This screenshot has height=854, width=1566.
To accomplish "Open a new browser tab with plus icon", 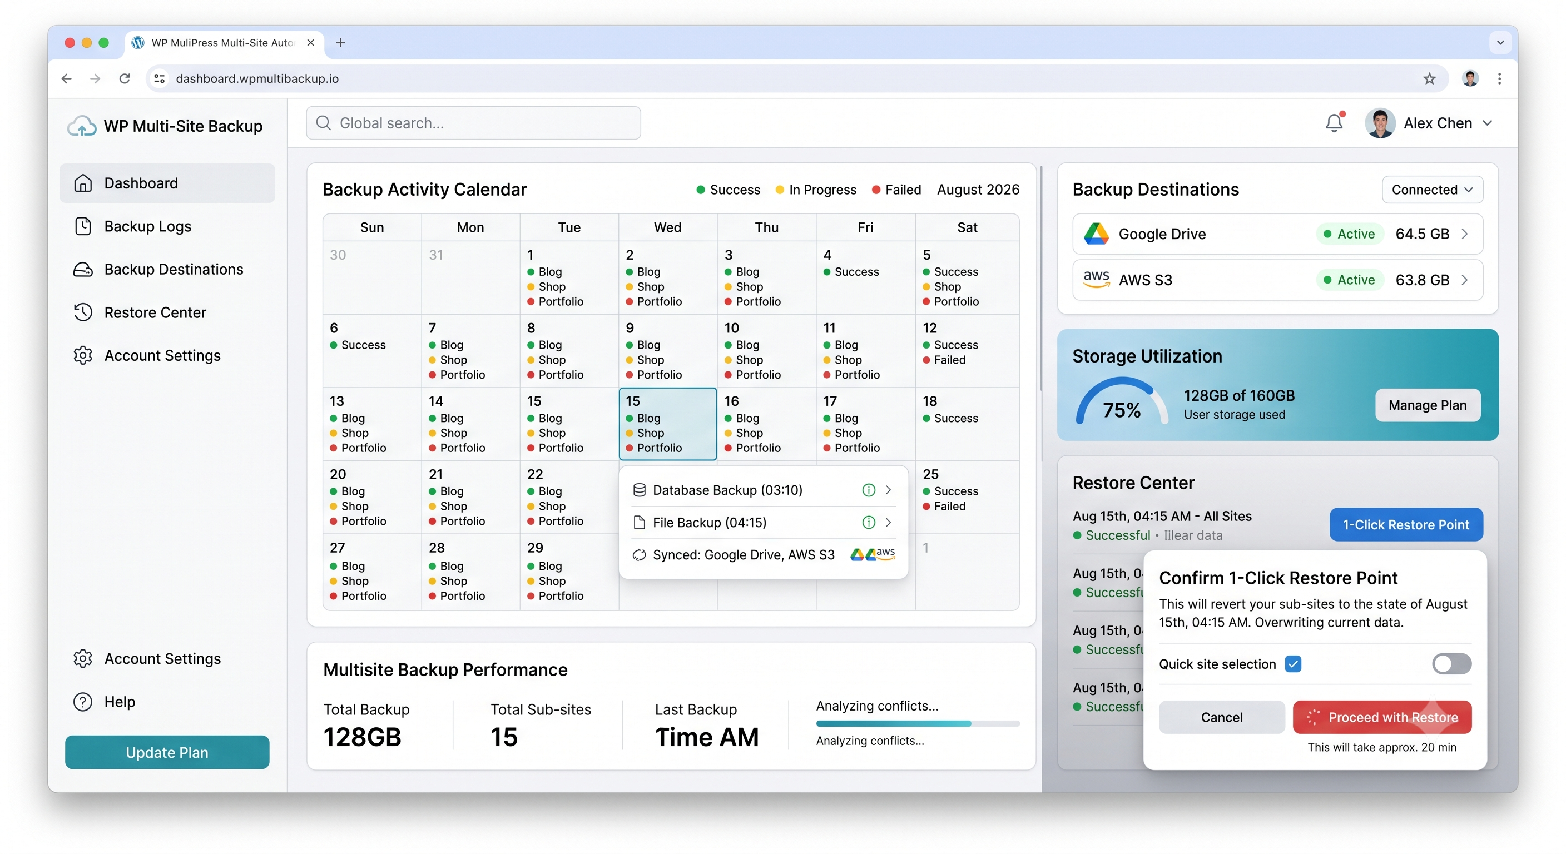I will pos(340,43).
